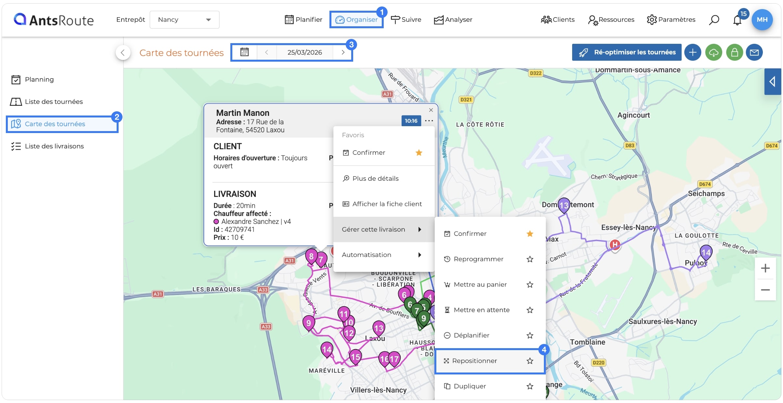The width and height of the screenshot is (783, 403).
Task: Open the search magnifier icon
Action: 714,20
